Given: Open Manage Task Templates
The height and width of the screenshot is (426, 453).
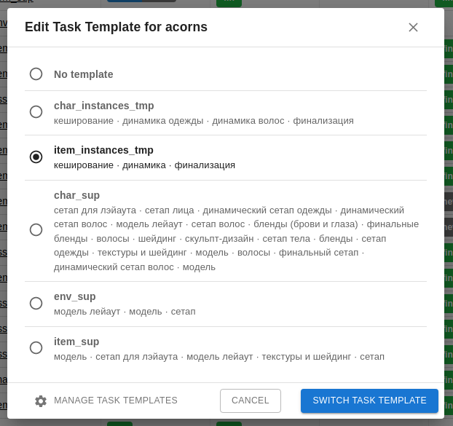Looking at the screenshot, I should point(115,401).
